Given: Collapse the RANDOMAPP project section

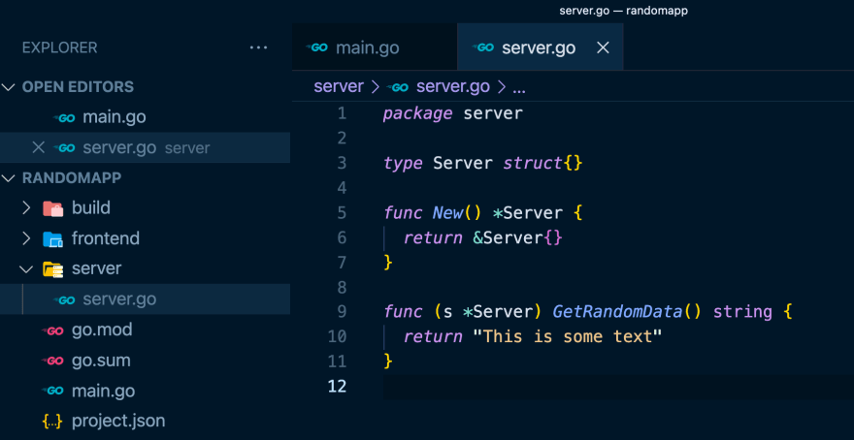Looking at the screenshot, I should pos(10,178).
